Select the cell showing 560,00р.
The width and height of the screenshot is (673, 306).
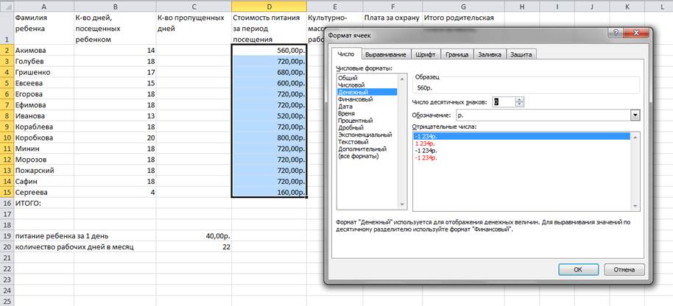[269, 50]
